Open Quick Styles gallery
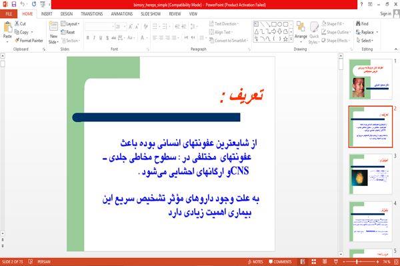 tap(314, 33)
